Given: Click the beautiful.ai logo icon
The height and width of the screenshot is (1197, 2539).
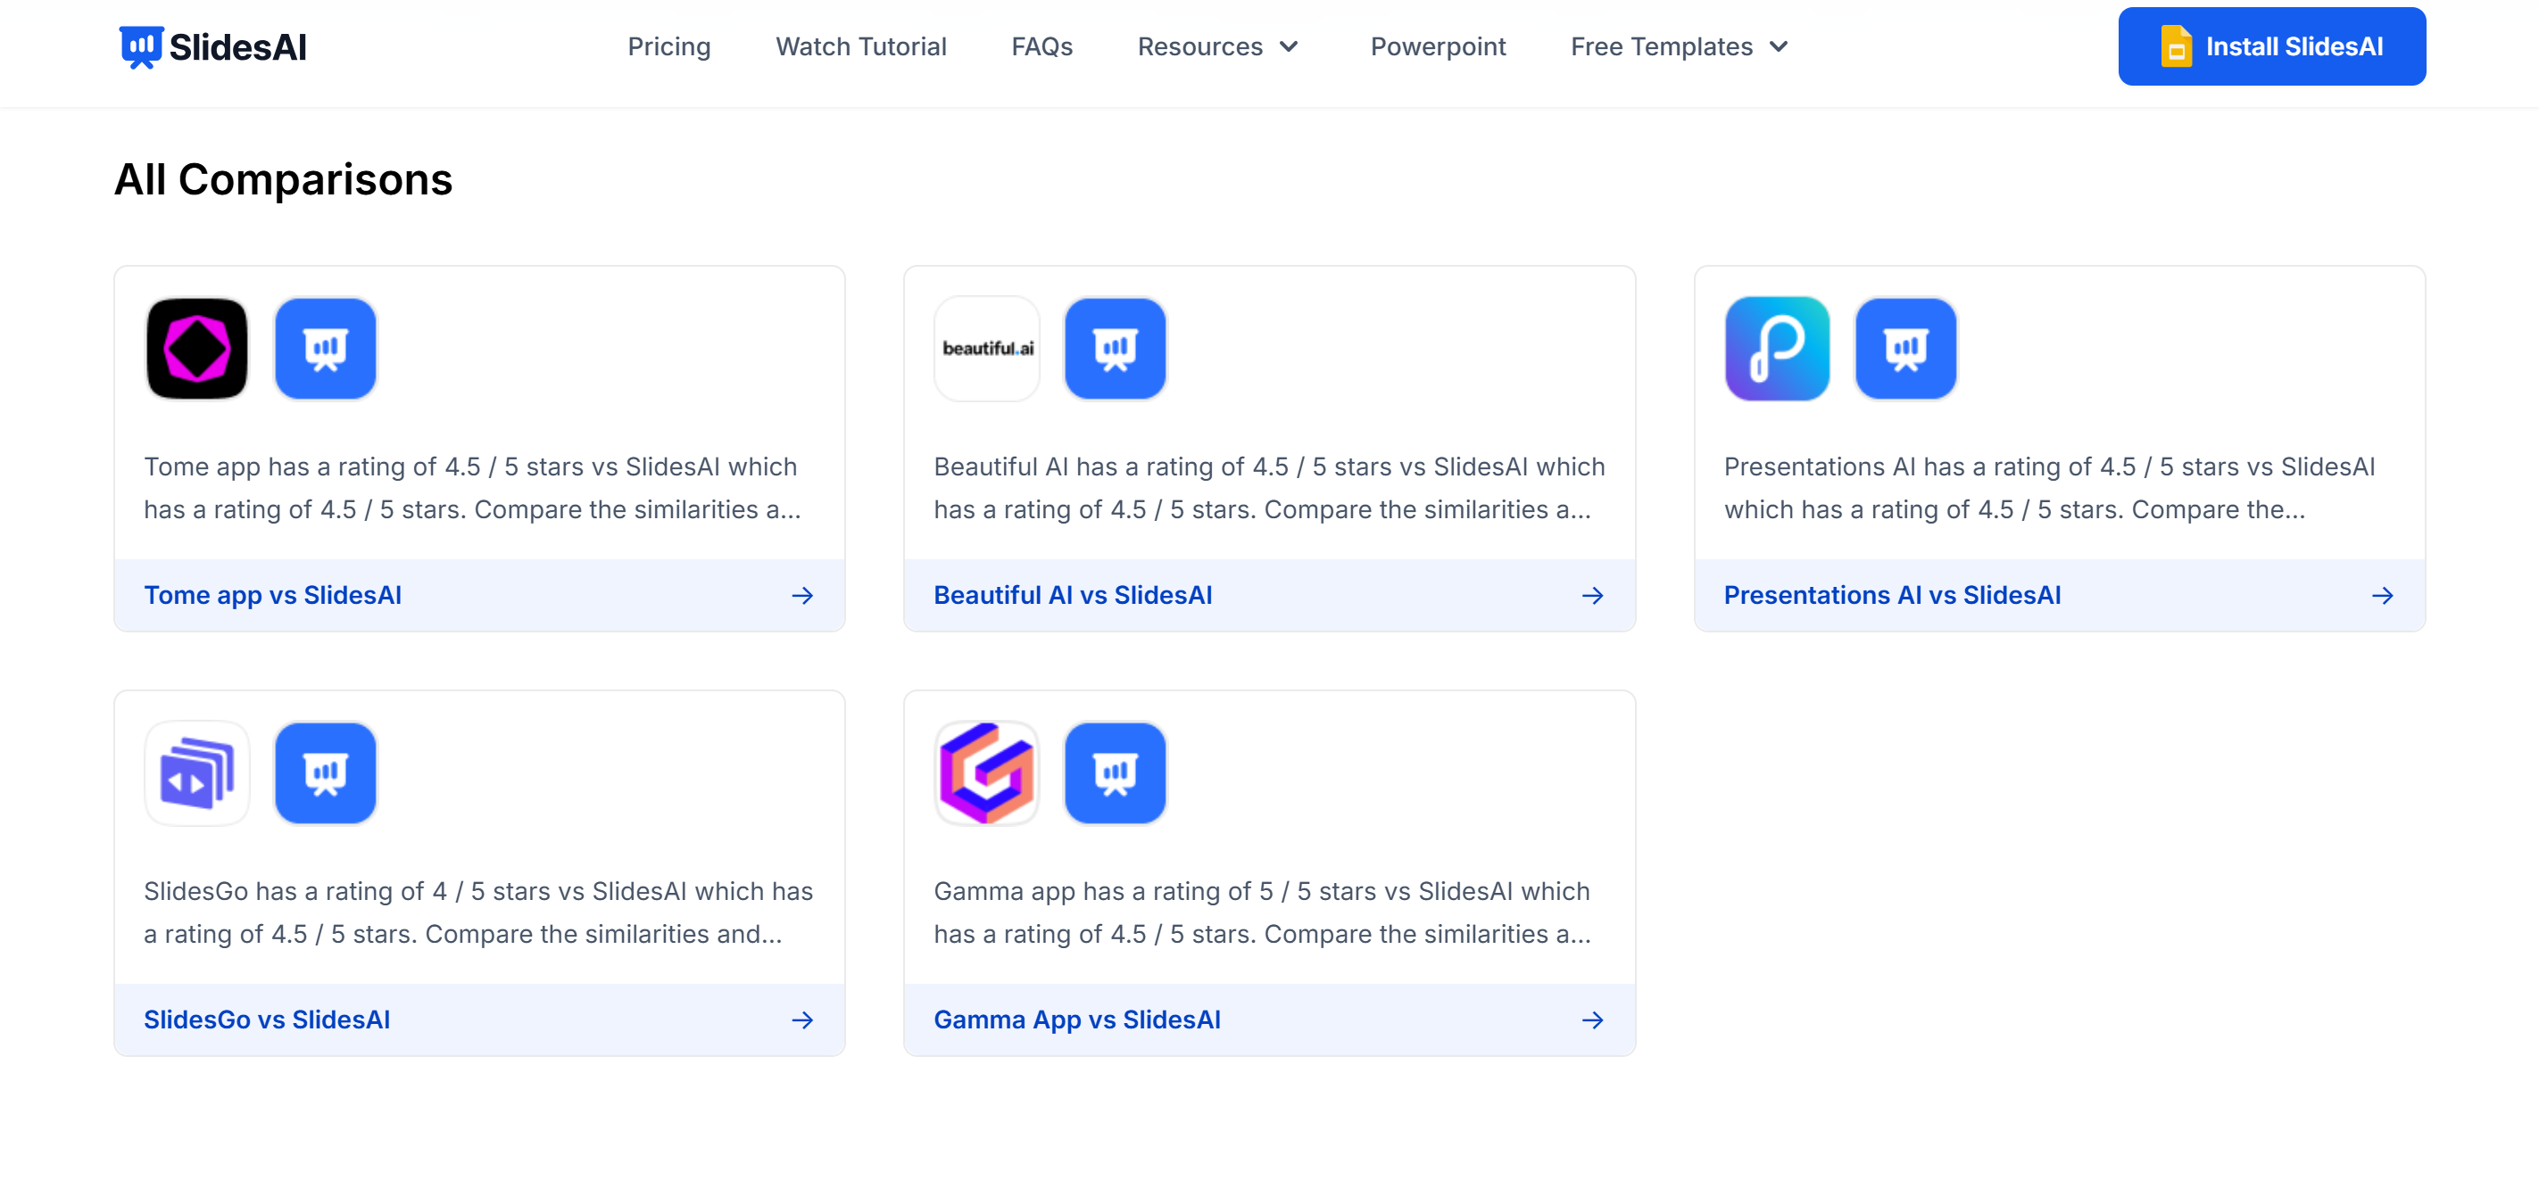Looking at the screenshot, I should [987, 349].
